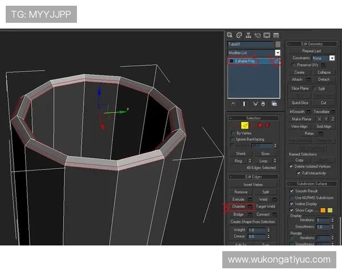
Task: Toggle Isoline Display checkbox
Action: click(x=291, y=204)
